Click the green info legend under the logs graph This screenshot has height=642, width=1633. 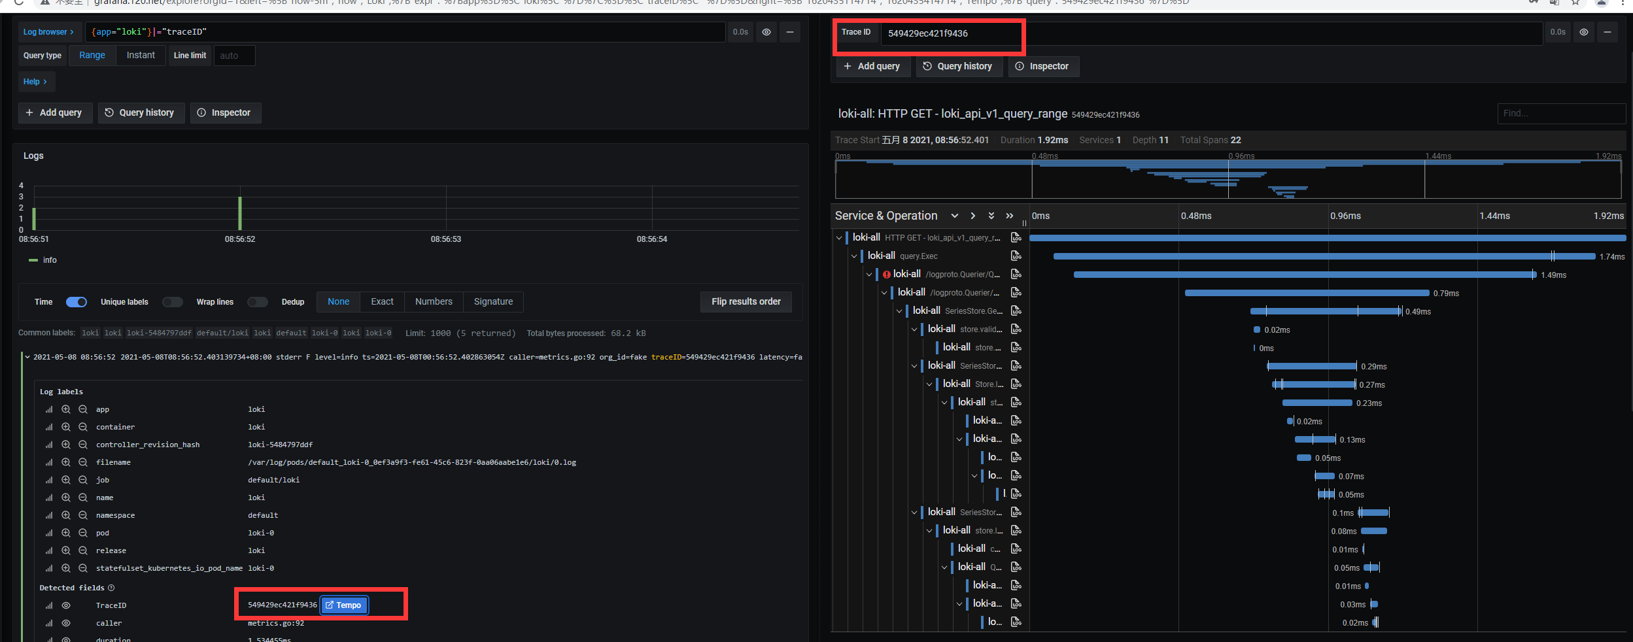(x=41, y=260)
